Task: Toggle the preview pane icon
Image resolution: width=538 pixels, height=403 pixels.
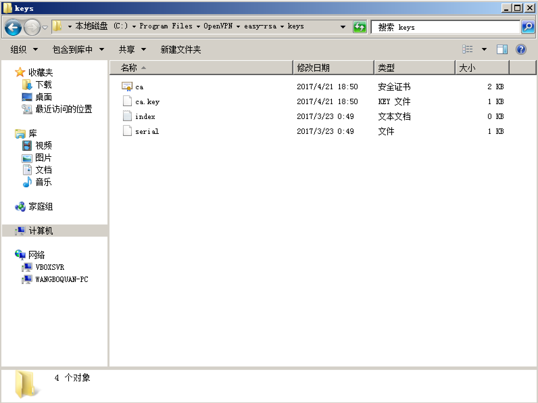Action: pyautogui.click(x=502, y=50)
